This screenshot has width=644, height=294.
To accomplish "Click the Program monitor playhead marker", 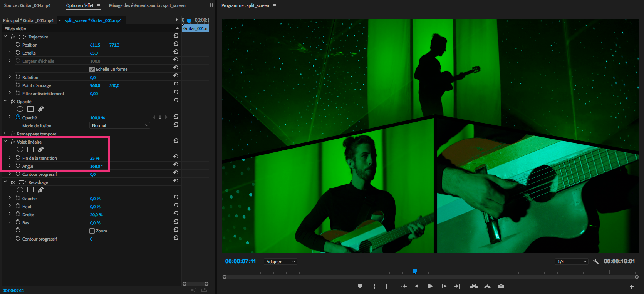I will click(x=414, y=272).
